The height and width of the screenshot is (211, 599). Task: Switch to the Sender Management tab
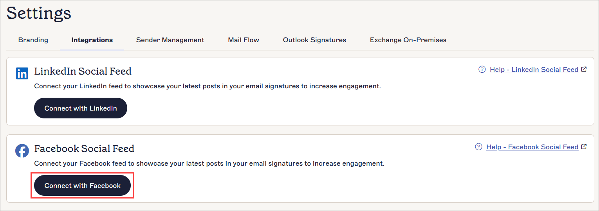(170, 40)
